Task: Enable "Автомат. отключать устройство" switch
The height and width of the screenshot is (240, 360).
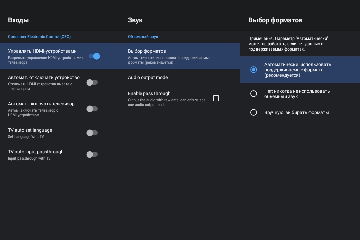Action: [92, 83]
